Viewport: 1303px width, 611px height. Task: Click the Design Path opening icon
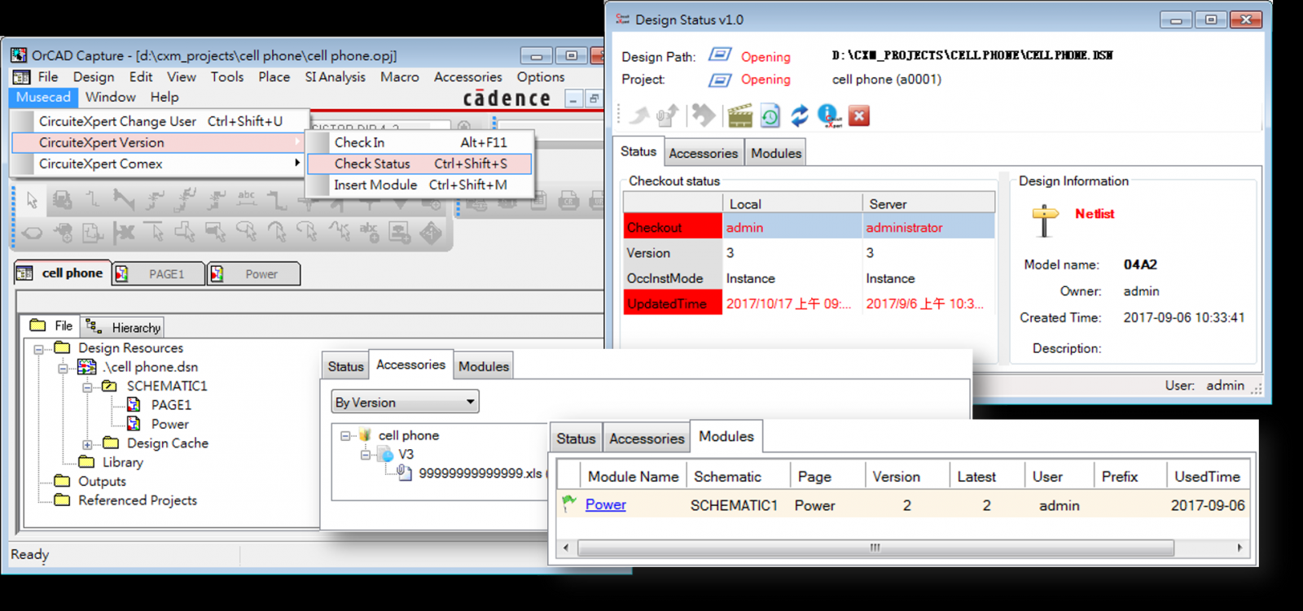pos(720,55)
